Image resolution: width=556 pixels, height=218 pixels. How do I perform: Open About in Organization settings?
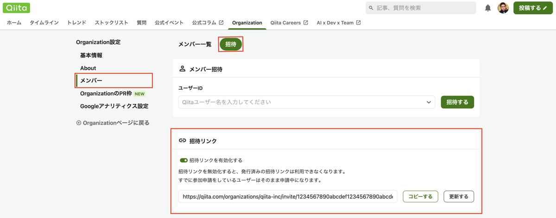click(x=88, y=68)
